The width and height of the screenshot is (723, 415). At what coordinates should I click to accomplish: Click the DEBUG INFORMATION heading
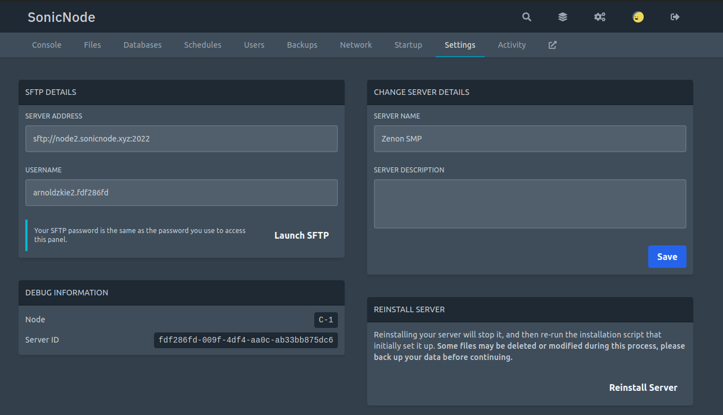[67, 293]
